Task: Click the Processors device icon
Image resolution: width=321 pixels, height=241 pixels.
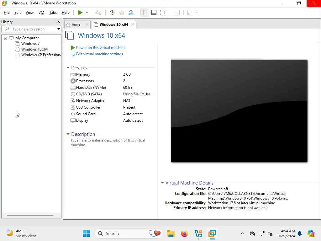Action: 73,81
